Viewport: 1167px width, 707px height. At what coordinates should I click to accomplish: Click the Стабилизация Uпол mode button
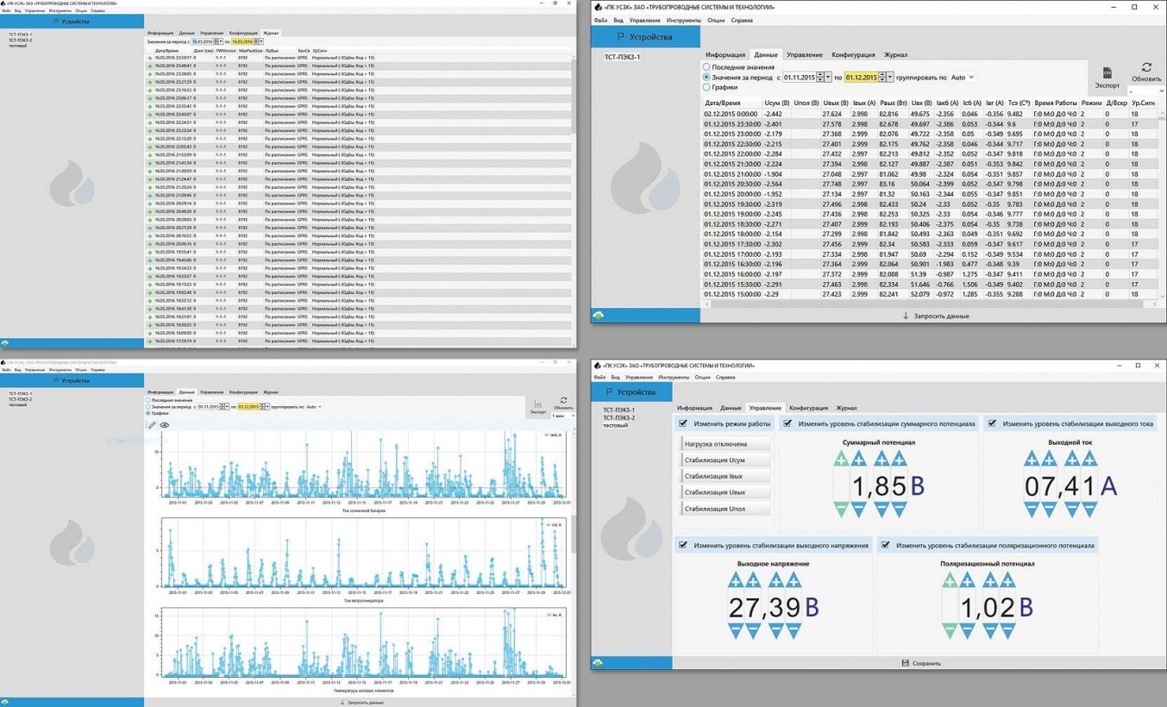pos(725,509)
